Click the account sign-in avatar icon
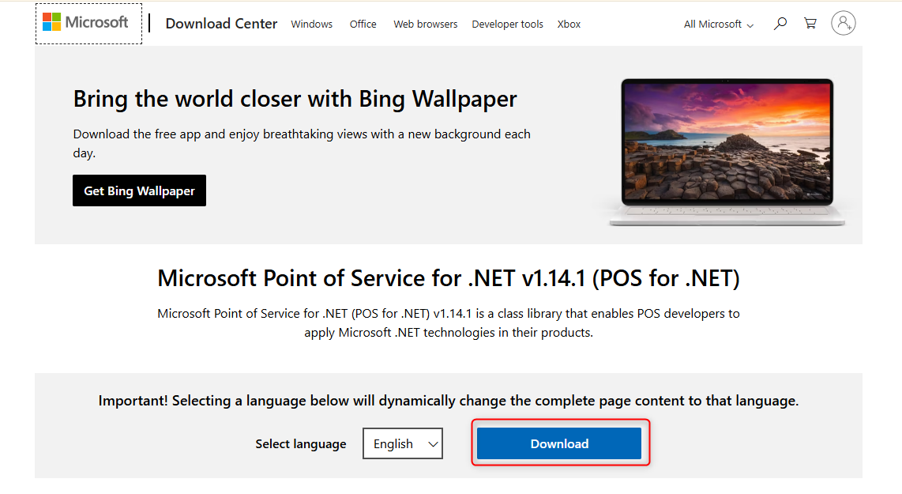The width and height of the screenshot is (902, 494). pyautogui.click(x=843, y=24)
